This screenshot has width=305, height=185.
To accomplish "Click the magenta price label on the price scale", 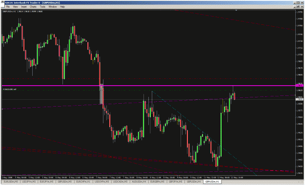I will pyautogui.click(x=299, y=85).
